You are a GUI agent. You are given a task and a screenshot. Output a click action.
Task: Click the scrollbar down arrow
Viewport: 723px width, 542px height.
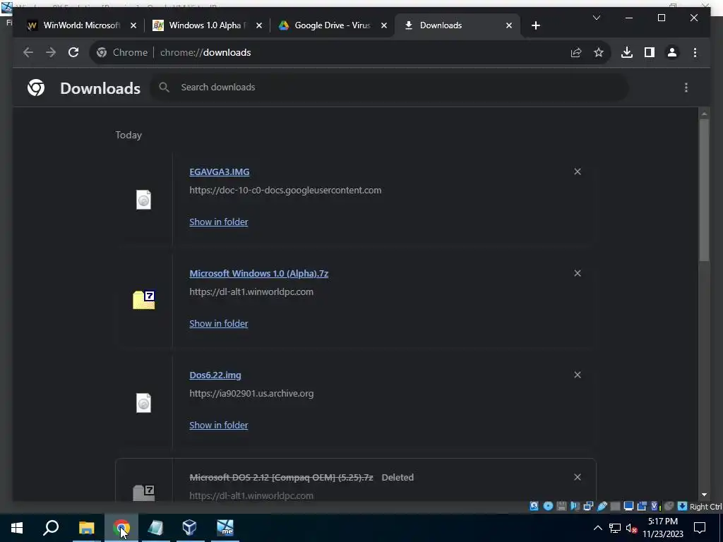tap(704, 495)
